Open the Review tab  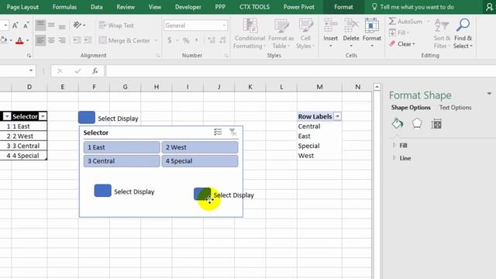pyautogui.click(x=126, y=7)
